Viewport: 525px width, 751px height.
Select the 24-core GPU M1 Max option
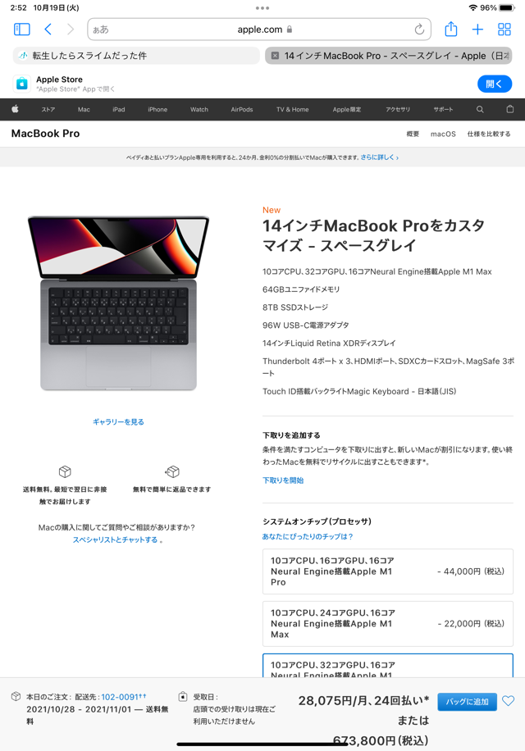(x=387, y=624)
